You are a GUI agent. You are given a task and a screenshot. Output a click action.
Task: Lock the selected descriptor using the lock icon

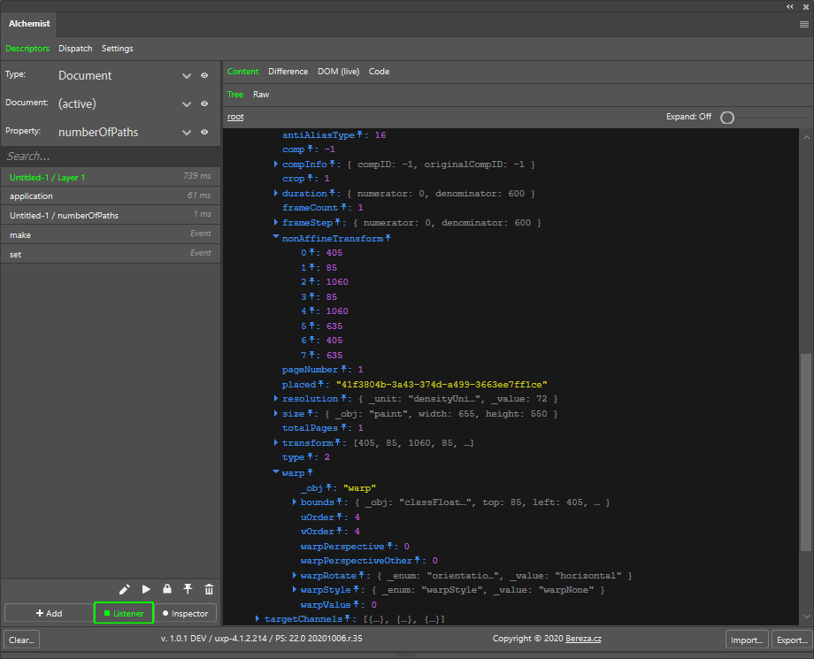pyautogui.click(x=166, y=588)
